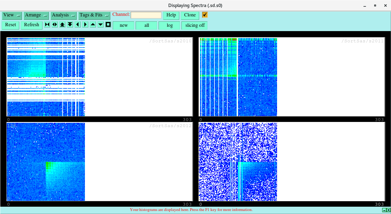Open the Arrange dropdown menu
The height and width of the screenshot is (214, 391).
click(36, 15)
